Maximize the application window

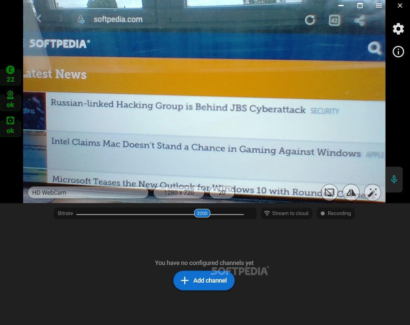[360, 6]
